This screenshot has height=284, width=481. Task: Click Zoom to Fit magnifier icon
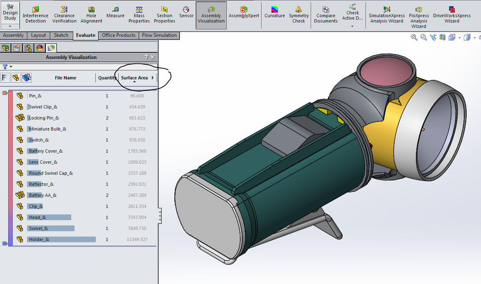[414, 37]
